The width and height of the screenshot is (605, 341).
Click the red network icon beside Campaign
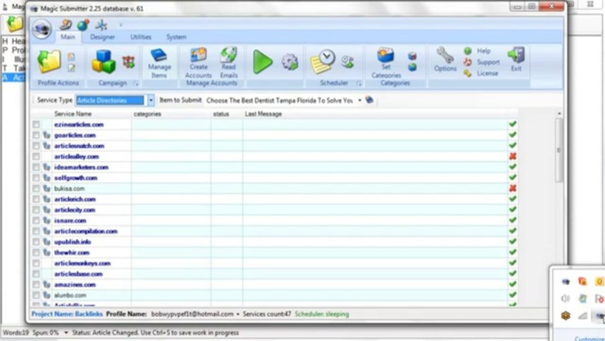129,62
